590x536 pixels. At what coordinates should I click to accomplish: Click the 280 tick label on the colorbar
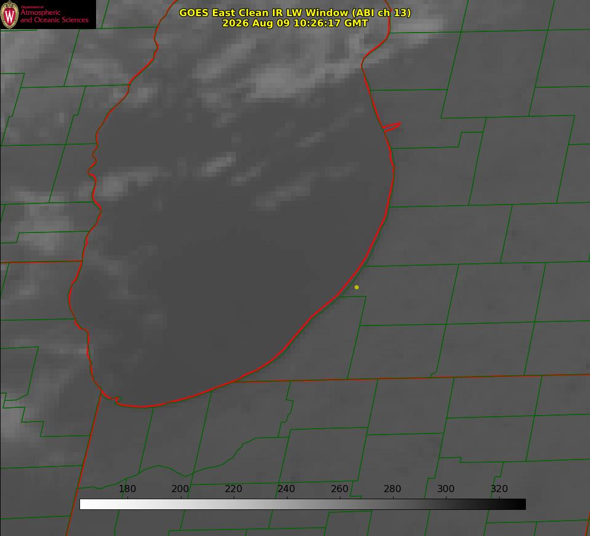[393, 489]
